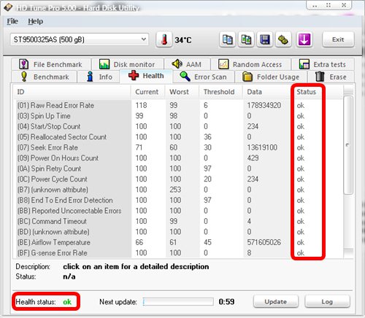The image size is (365, 318).
Task: Select the (BD) unknown attribute row
Action: point(178,232)
